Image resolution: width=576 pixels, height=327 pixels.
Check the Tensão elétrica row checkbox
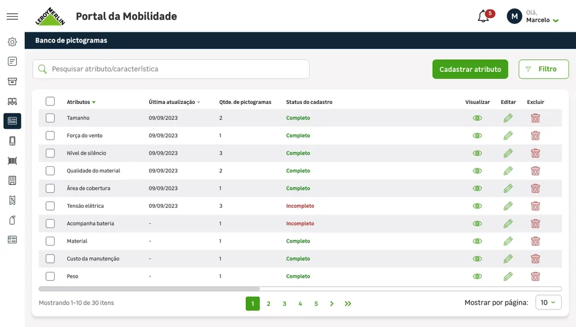50,206
